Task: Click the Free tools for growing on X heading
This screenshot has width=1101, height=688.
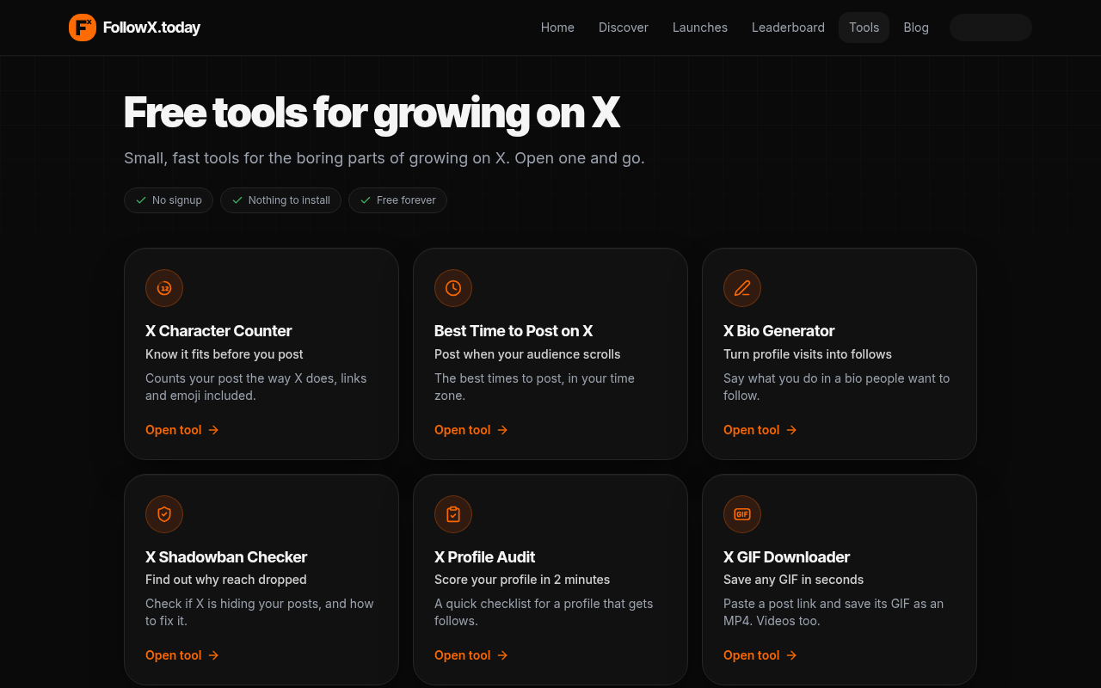Action: tap(372, 113)
